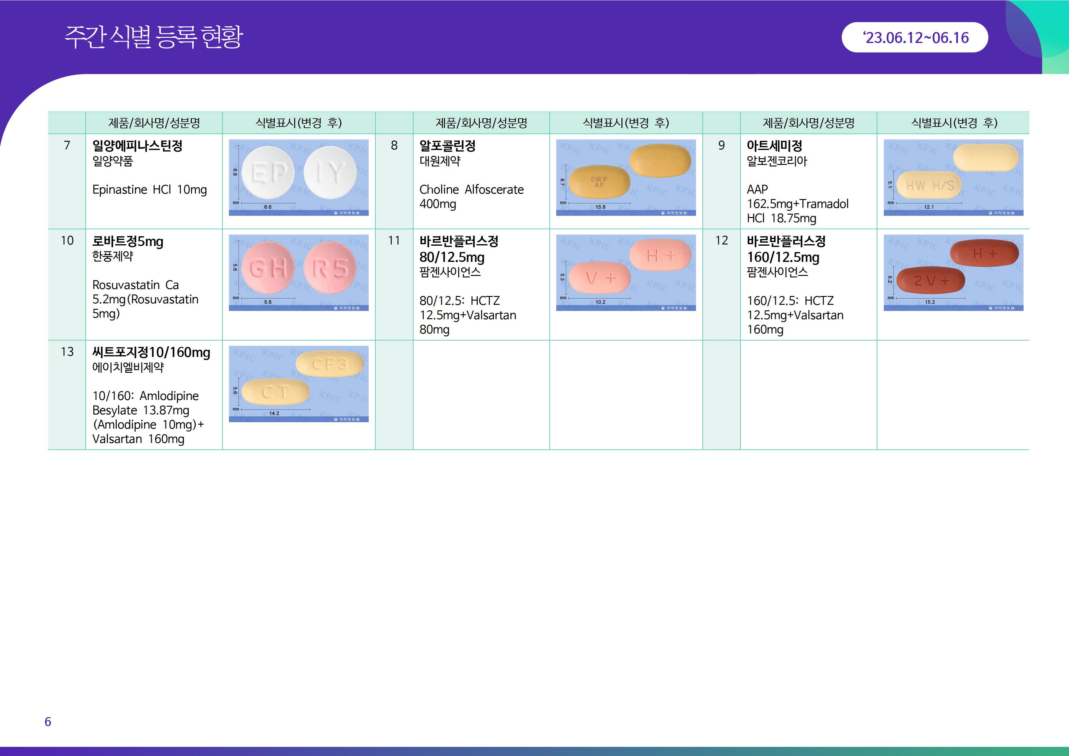Select the 일양에피나스틴정 product name
Viewport: 1069px width, 756px height.
(137, 146)
